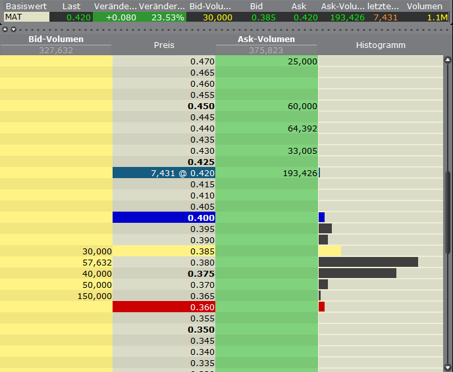The image size is (453, 372).
Task: Click price level 0.390
Action: (202, 240)
